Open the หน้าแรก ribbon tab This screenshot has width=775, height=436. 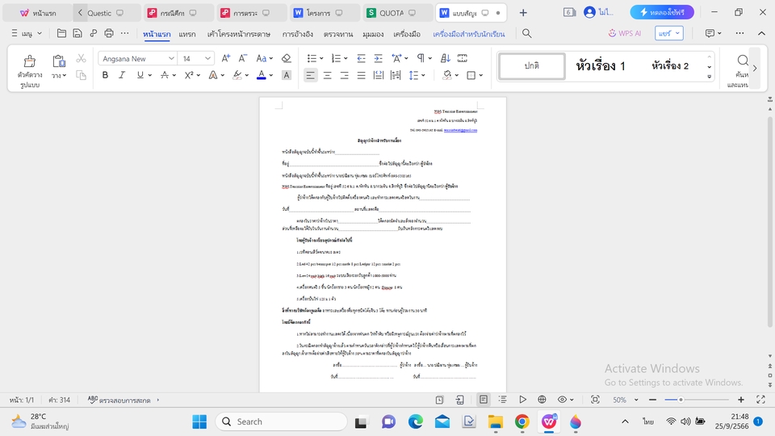[x=156, y=34]
